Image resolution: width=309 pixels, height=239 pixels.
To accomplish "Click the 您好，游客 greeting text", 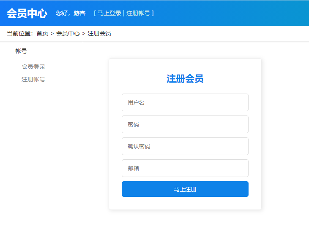I will (71, 13).
